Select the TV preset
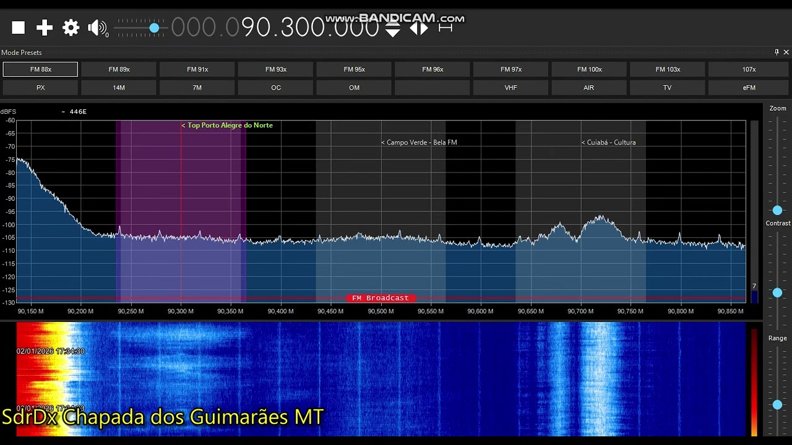This screenshot has width=792, height=445. [x=668, y=88]
